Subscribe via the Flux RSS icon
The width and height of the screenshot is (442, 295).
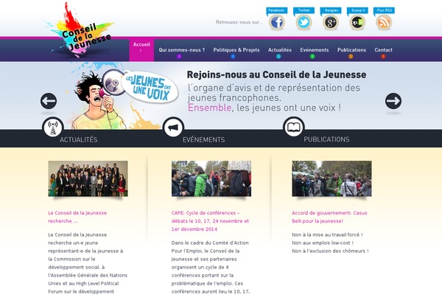(384, 22)
